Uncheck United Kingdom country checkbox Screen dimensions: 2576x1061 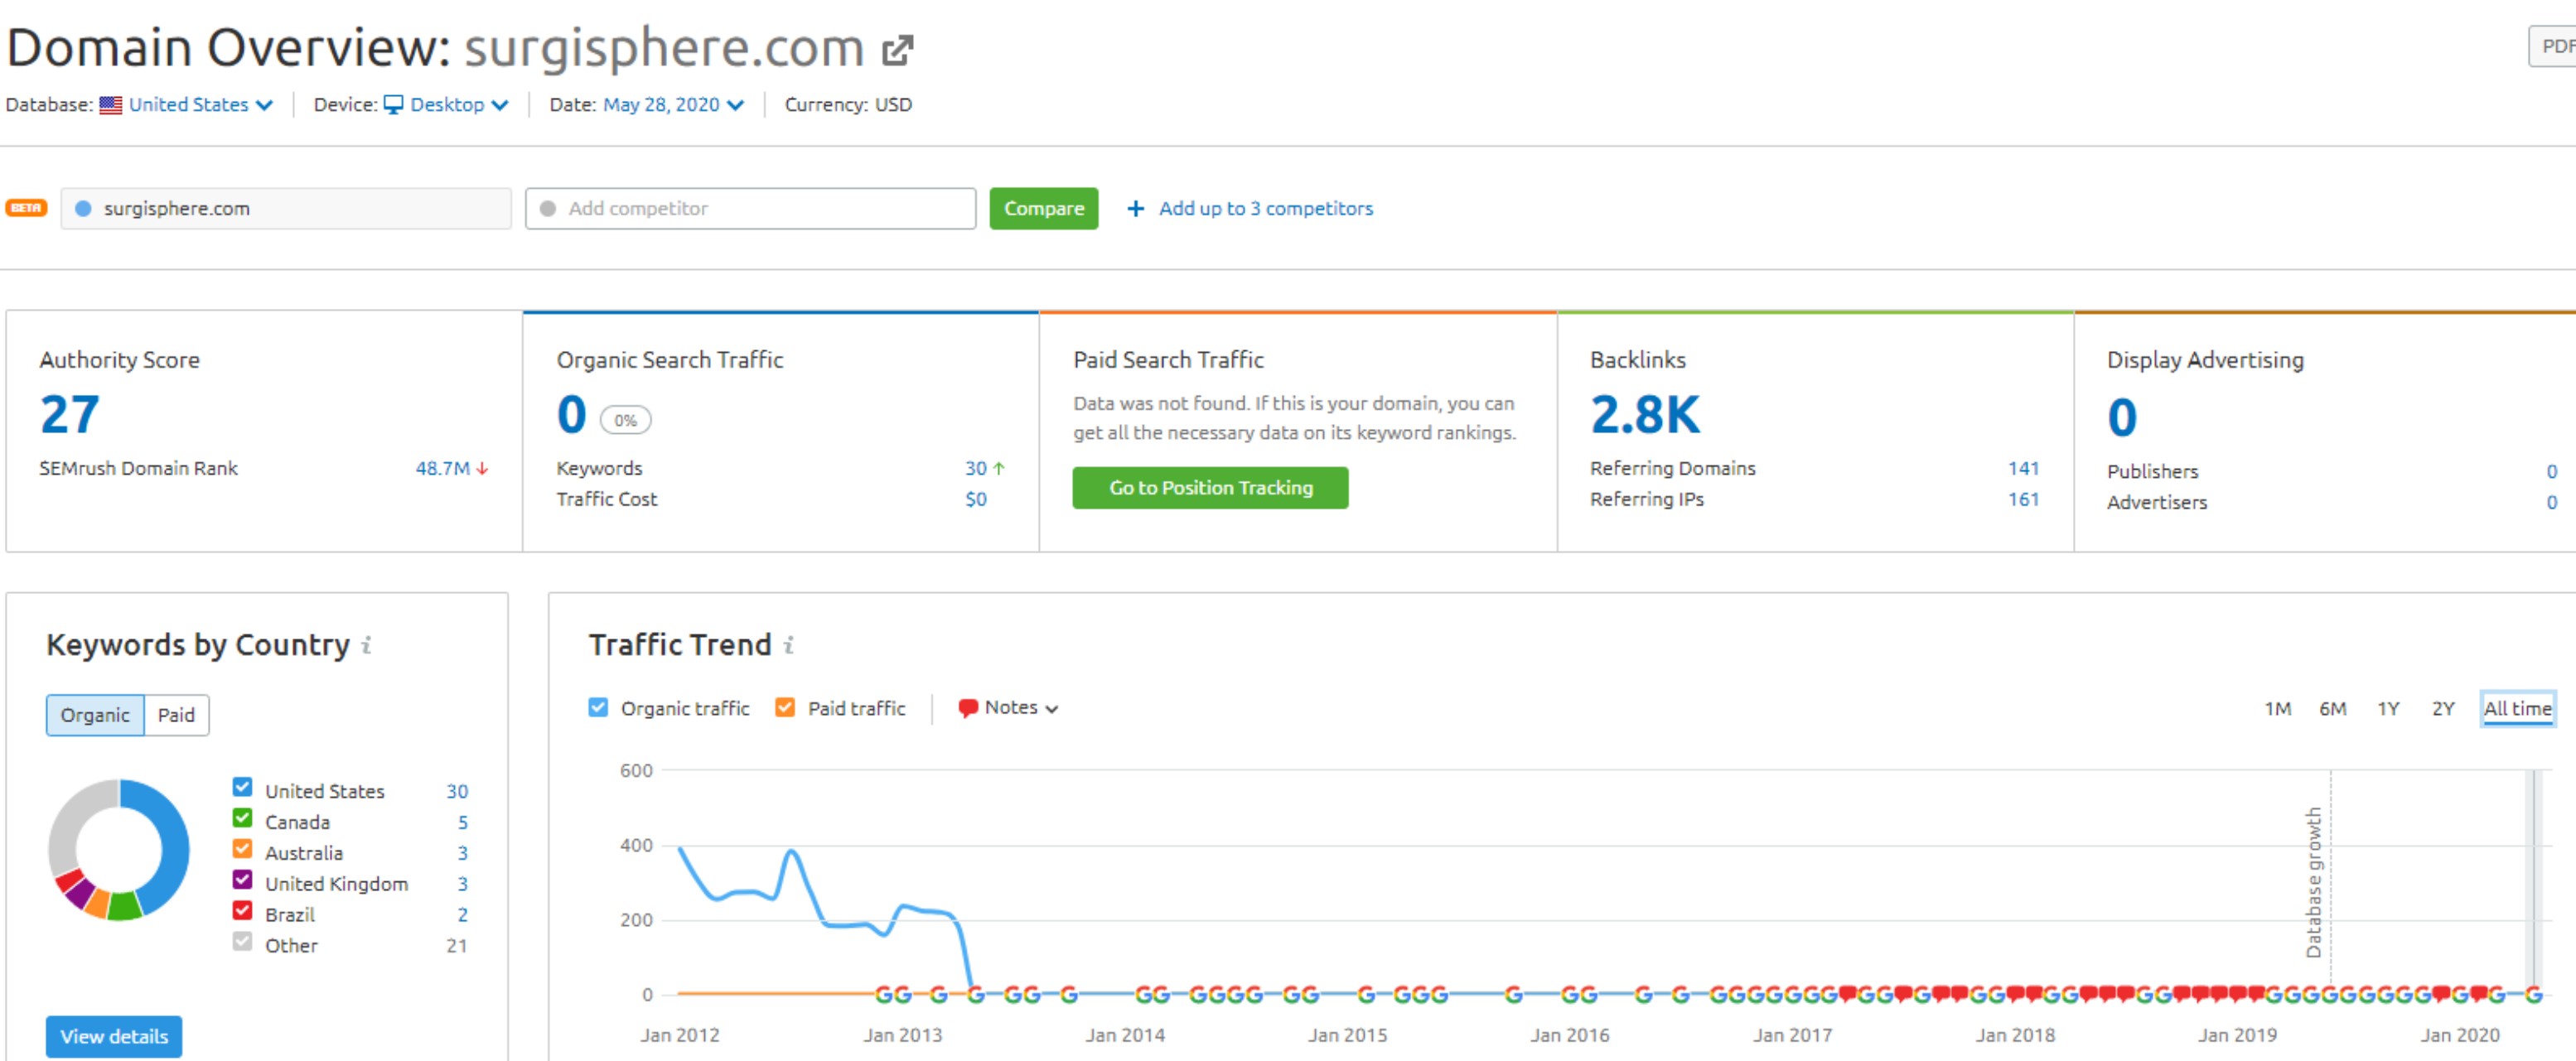point(242,881)
